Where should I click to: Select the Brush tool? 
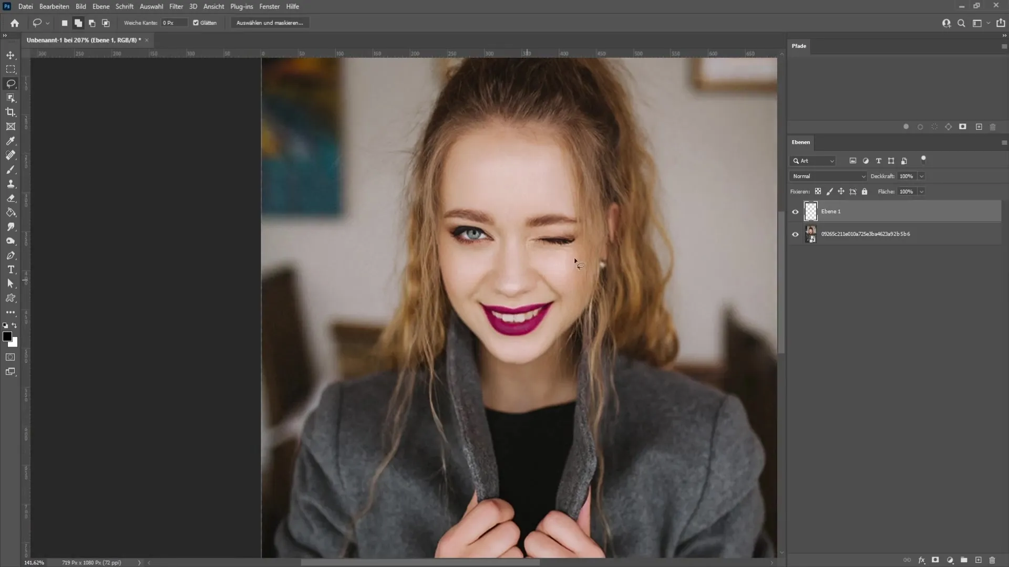tap(11, 169)
